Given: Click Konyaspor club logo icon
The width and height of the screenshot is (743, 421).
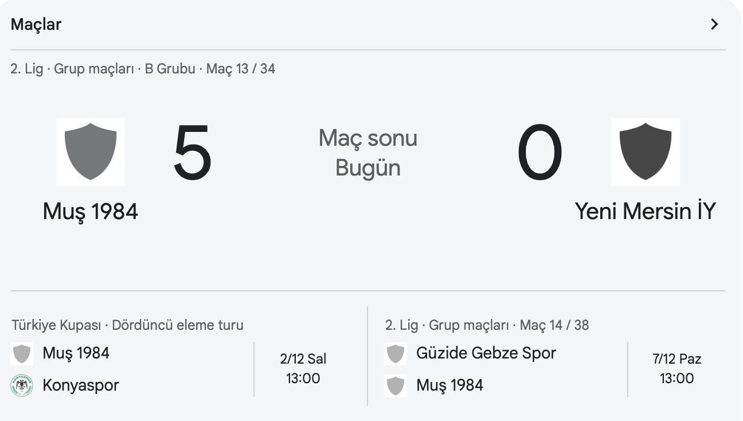Looking at the screenshot, I should (x=22, y=385).
